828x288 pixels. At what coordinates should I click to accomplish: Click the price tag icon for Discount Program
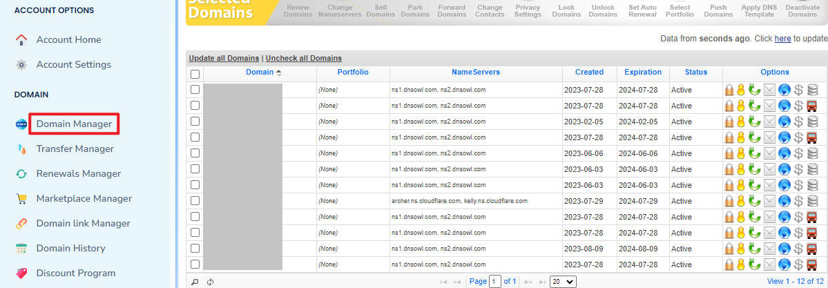click(21, 273)
